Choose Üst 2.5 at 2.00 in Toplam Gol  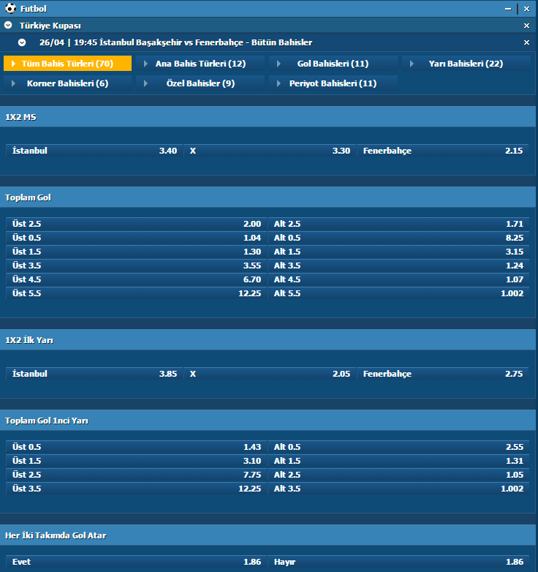(x=136, y=224)
